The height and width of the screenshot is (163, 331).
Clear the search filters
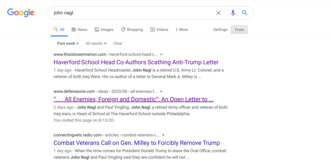(118, 44)
